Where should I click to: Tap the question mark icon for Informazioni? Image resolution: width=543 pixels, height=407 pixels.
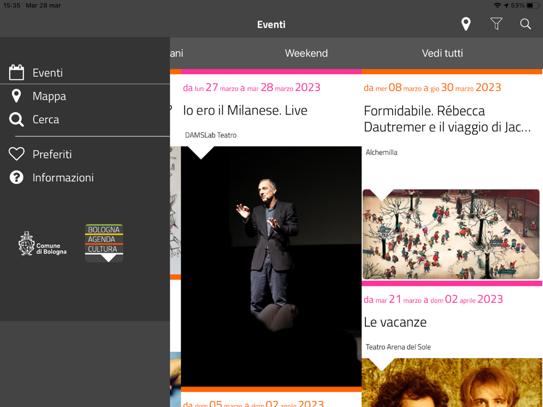click(x=16, y=177)
